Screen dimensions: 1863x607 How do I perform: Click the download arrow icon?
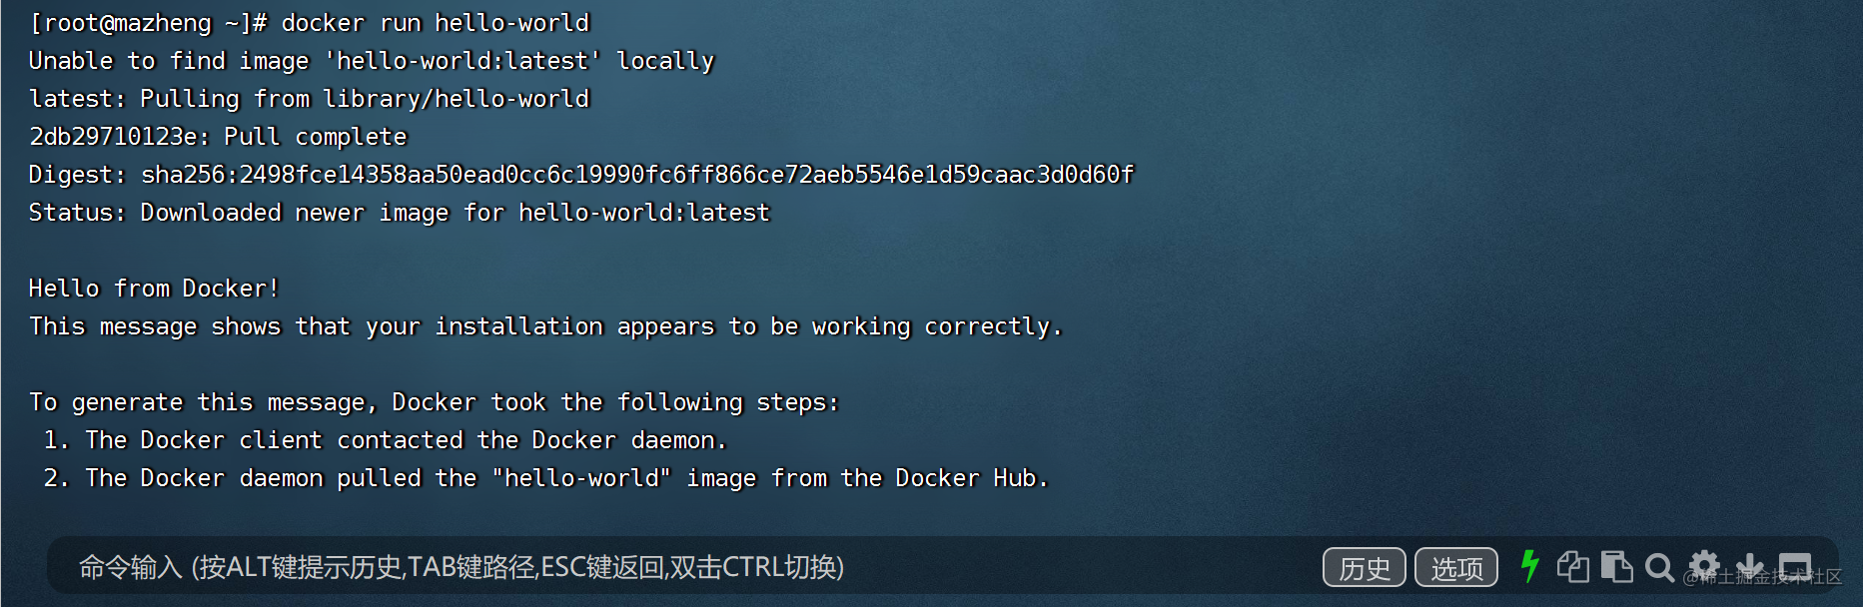point(1749,566)
